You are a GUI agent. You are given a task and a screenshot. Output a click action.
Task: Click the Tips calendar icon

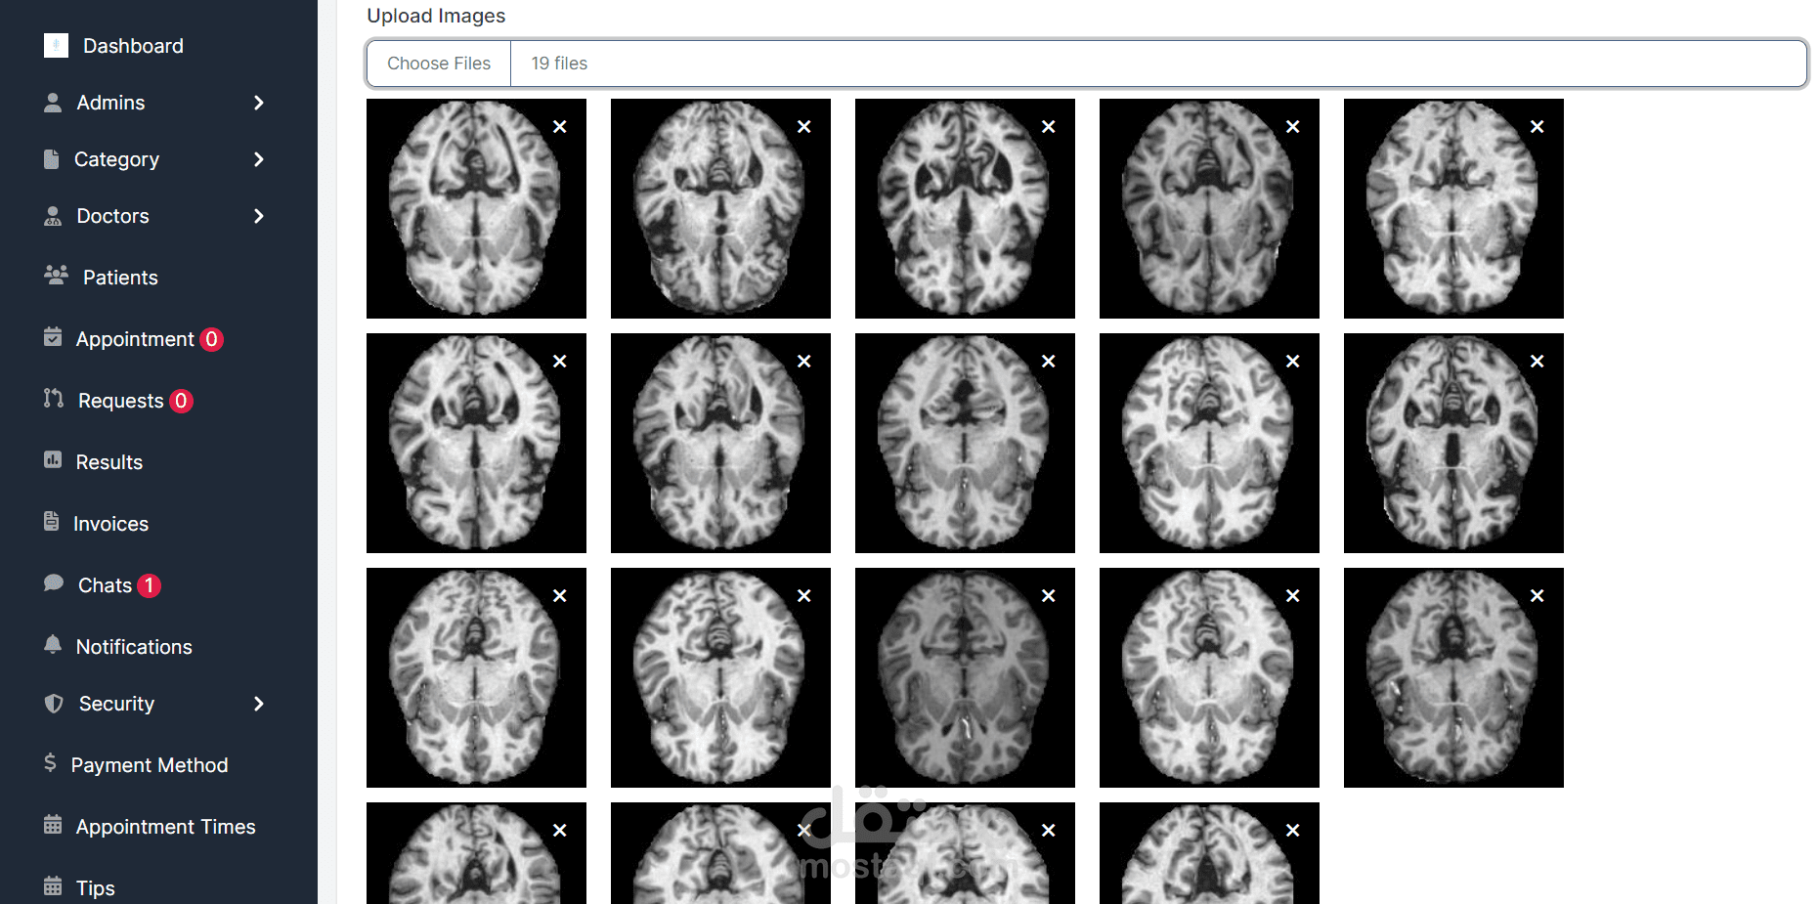[x=53, y=886]
